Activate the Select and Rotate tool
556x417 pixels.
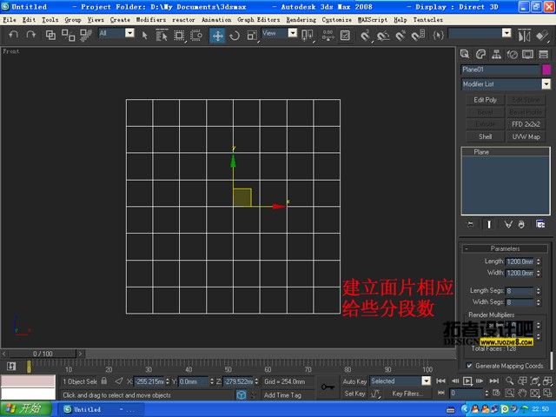pos(235,36)
